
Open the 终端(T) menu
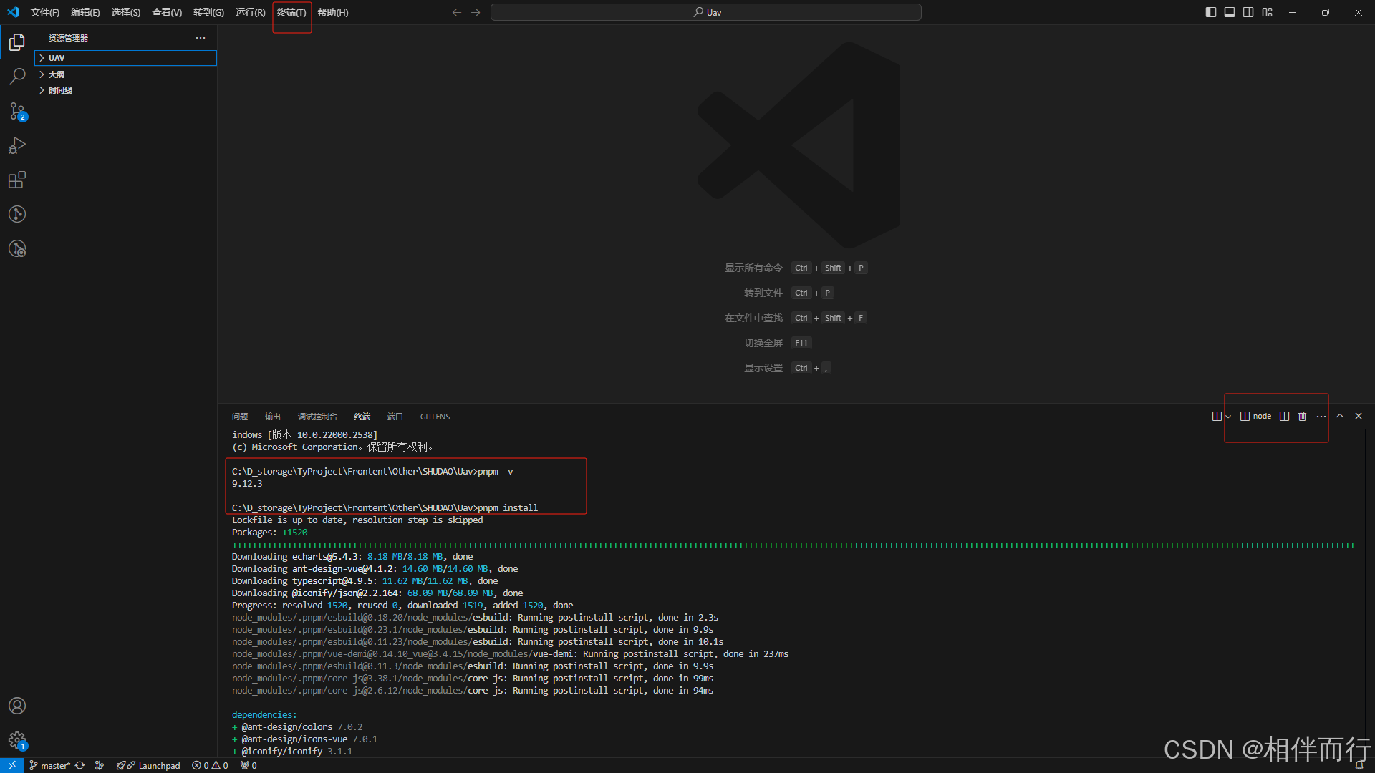(x=291, y=12)
